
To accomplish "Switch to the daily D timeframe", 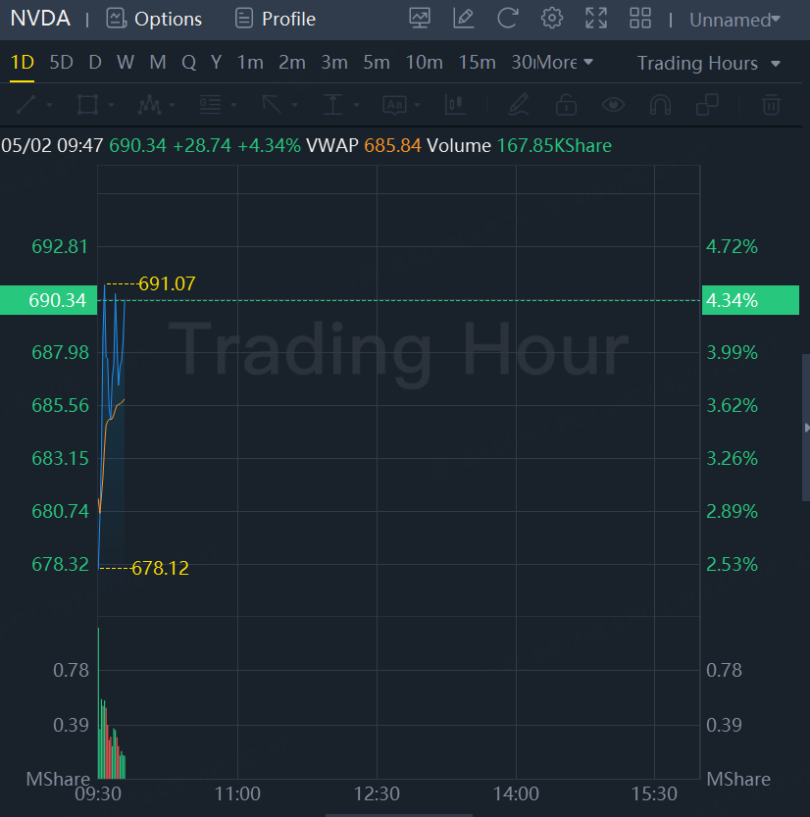I will point(95,63).
